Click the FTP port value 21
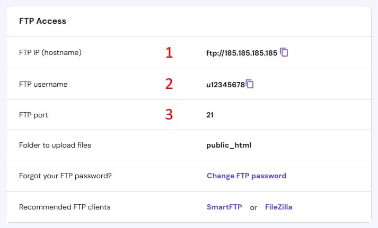 coord(210,115)
